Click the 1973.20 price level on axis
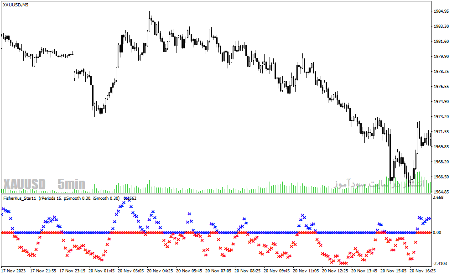452x276 pixels. 442,116
